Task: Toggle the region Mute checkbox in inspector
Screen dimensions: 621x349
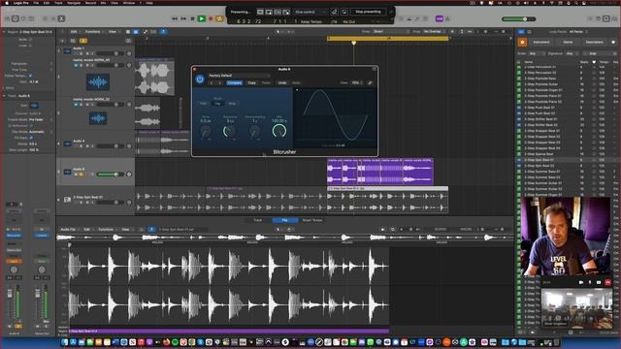Action: pos(30,40)
